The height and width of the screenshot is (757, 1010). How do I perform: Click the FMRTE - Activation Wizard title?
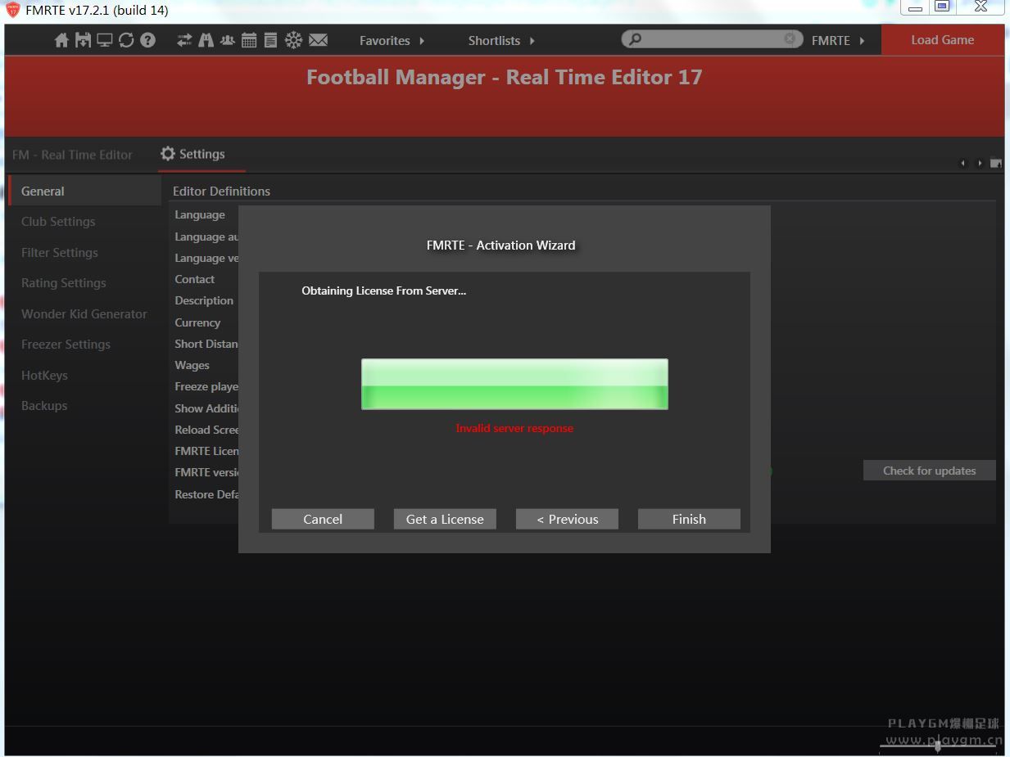point(501,245)
